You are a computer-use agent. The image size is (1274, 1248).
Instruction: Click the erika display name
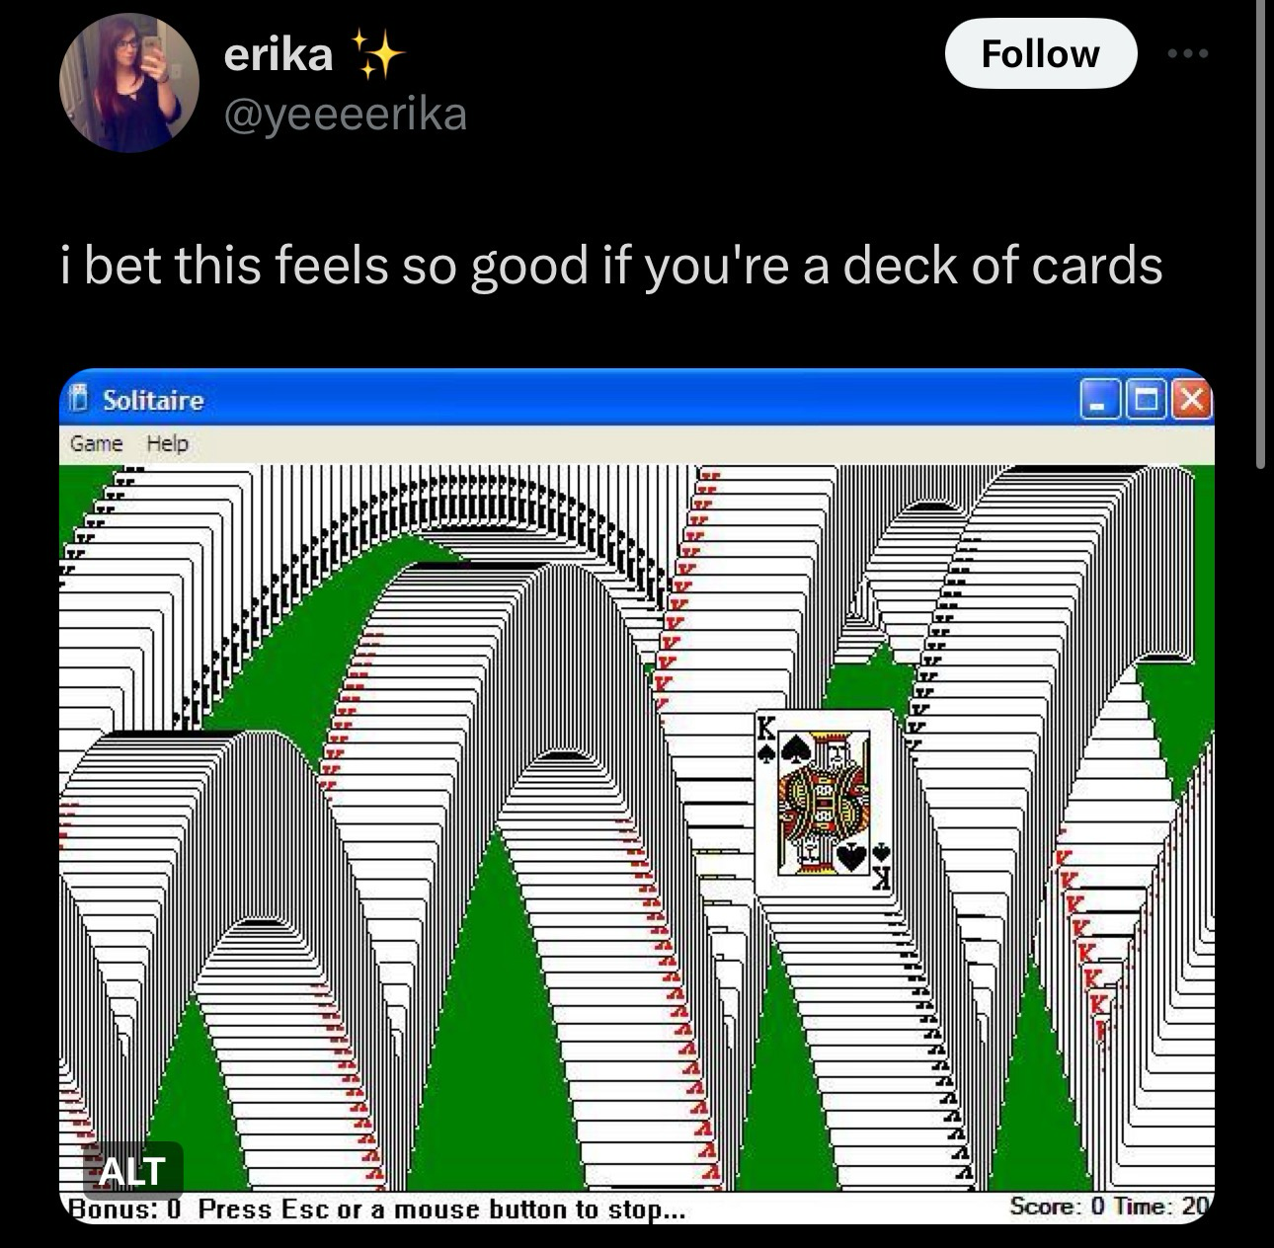point(279,54)
